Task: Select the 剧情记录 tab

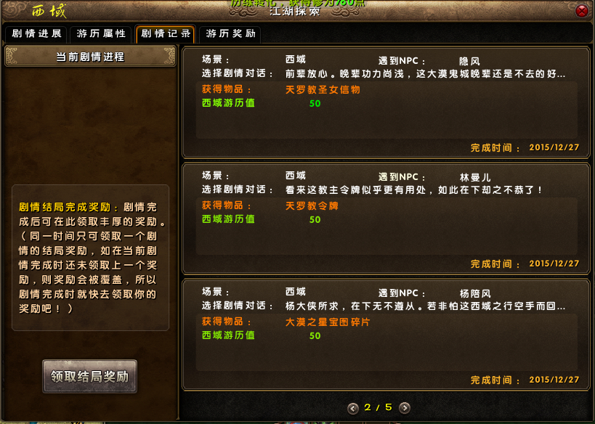Action: click(x=166, y=33)
